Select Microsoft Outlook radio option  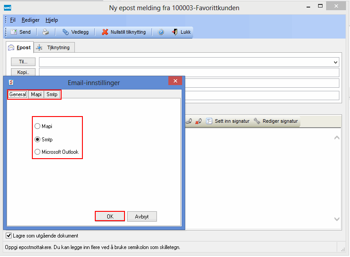click(38, 152)
